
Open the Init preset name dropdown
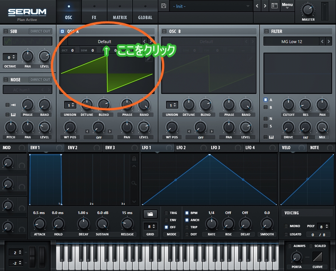[x=212, y=6]
